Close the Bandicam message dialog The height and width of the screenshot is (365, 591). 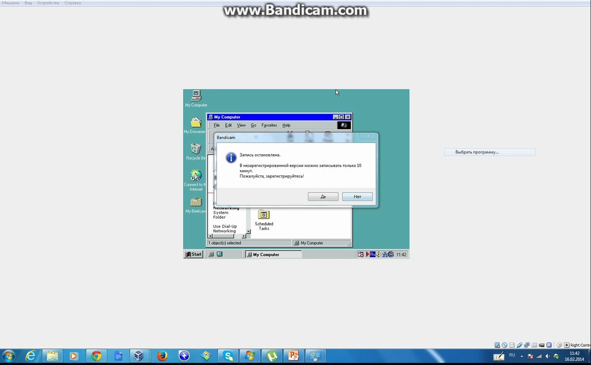[368, 136]
